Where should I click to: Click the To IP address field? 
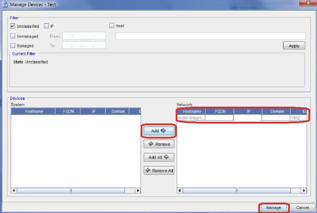pyautogui.click(x=84, y=45)
